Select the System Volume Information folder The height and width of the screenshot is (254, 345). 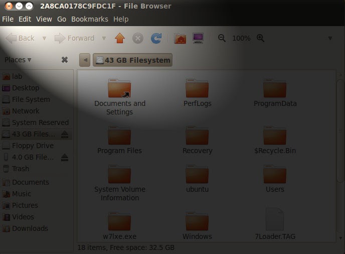[120, 183]
